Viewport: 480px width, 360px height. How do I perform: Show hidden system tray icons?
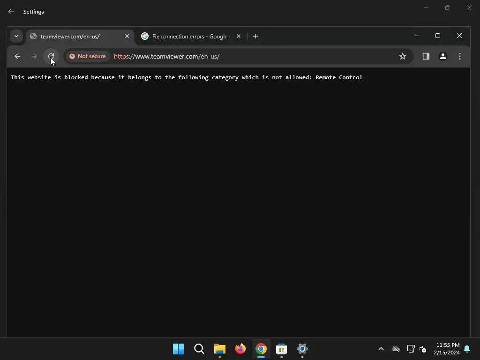coord(381,349)
